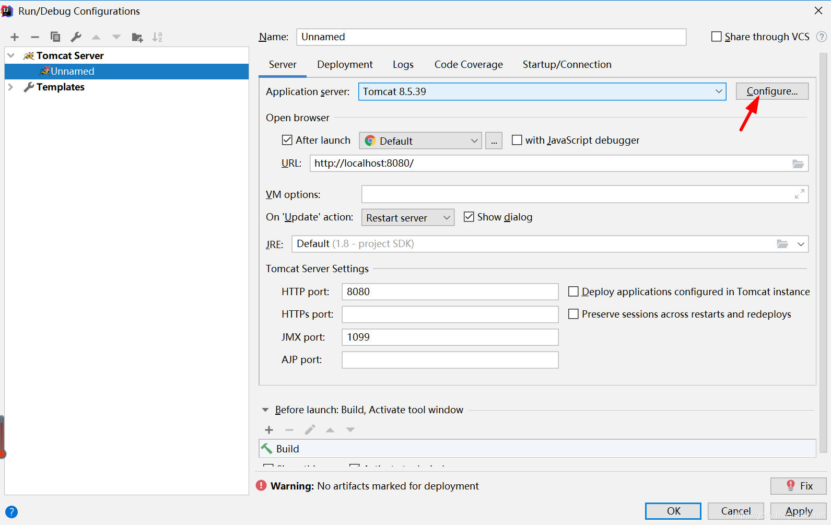The image size is (831, 525).
Task: Select the Build task in Before launch list
Action: 537,449
